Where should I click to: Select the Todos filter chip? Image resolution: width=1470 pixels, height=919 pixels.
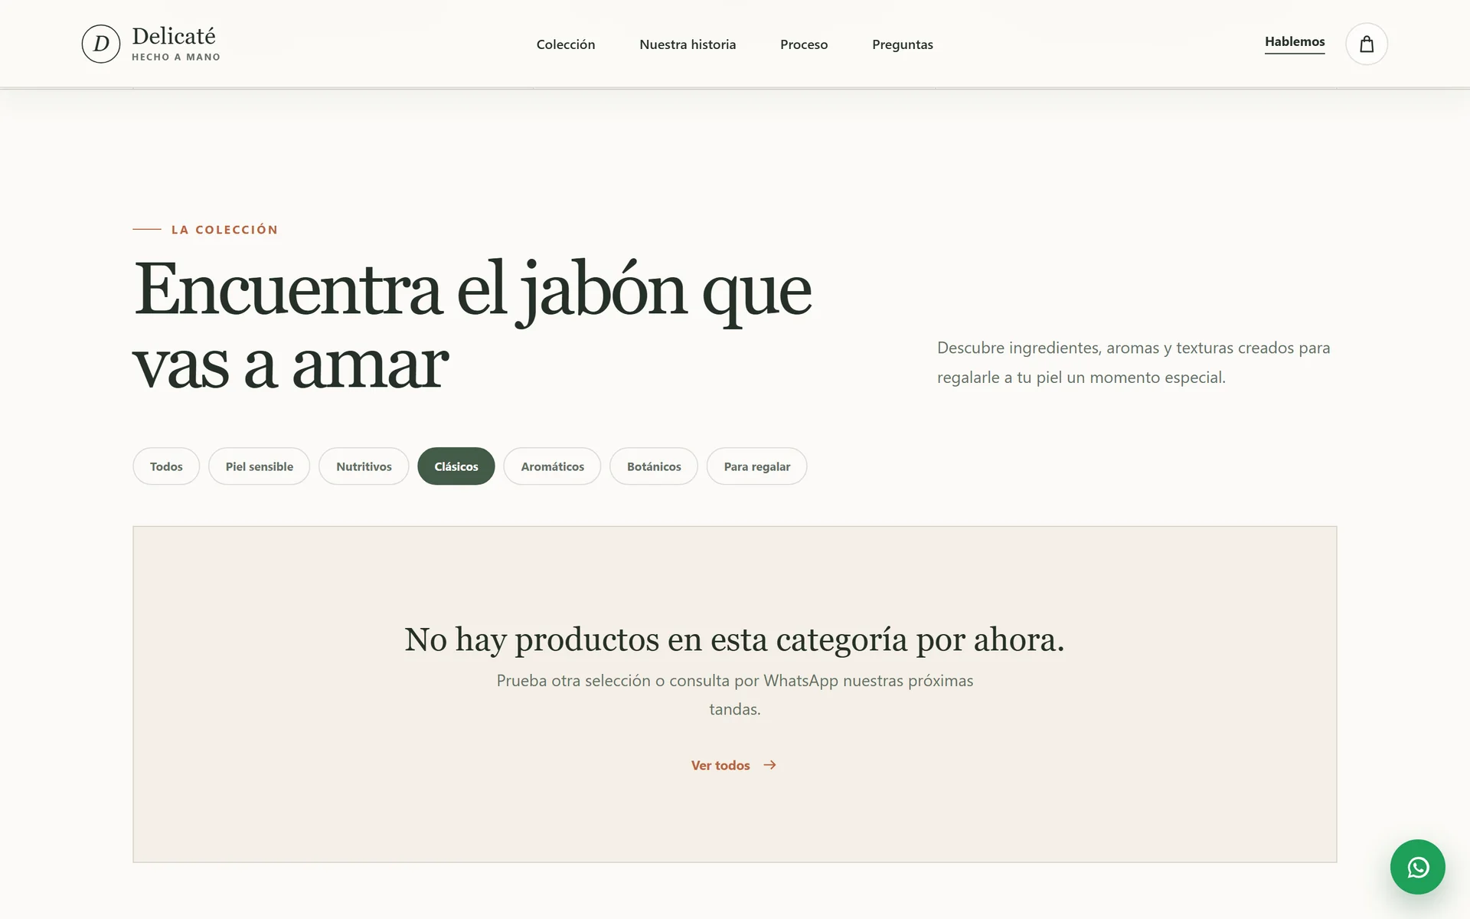pos(166,466)
